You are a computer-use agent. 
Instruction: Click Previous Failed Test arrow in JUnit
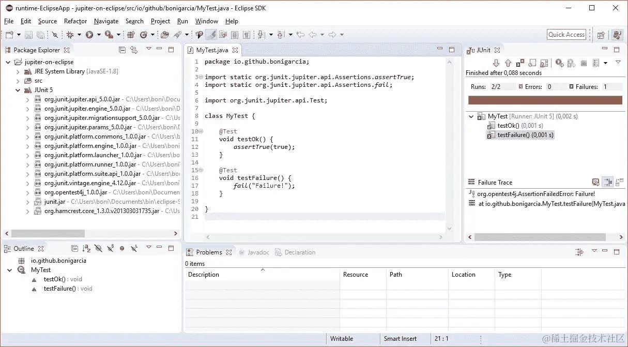(x=508, y=63)
